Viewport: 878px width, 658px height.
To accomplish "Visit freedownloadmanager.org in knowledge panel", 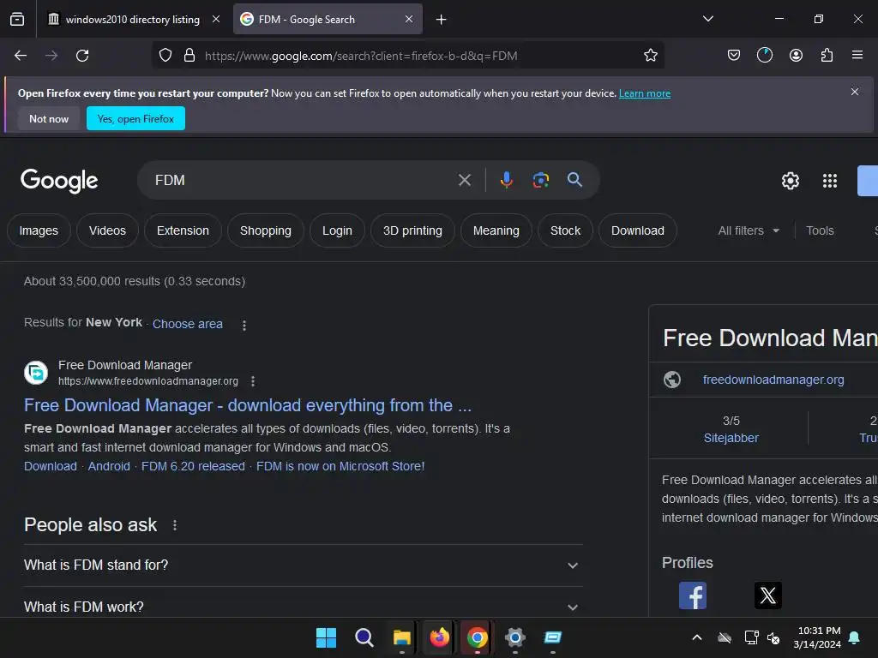I will (x=773, y=380).
